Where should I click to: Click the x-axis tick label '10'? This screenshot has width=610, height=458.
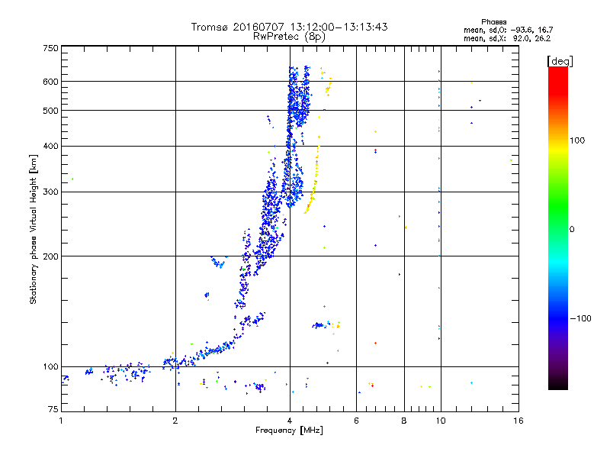point(441,421)
